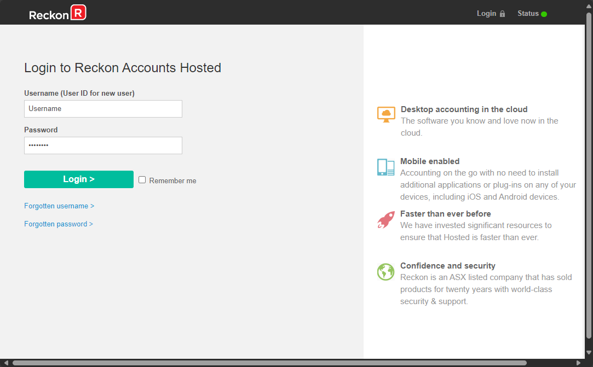This screenshot has width=593, height=367.
Task: Click the green globe icon
Action: point(386,272)
